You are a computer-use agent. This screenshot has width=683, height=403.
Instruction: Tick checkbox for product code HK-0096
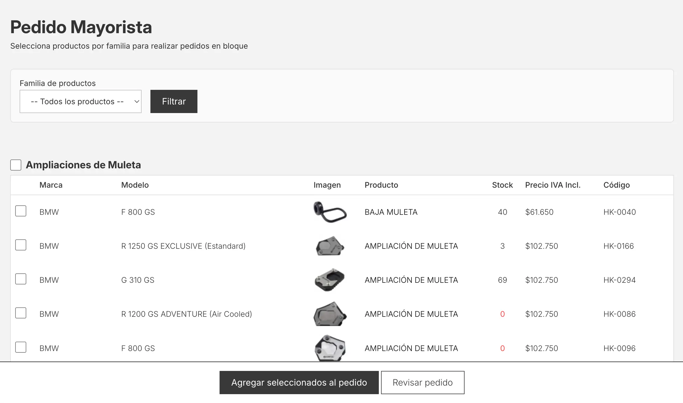pyautogui.click(x=21, y=347)
